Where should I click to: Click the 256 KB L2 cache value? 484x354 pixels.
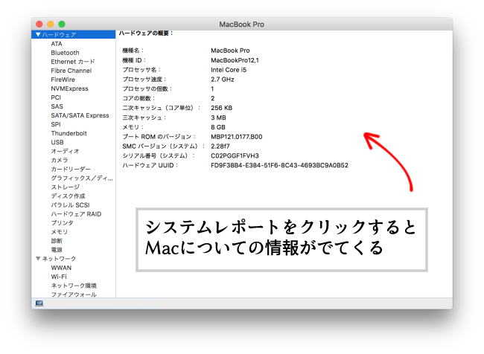pos(222,108)
